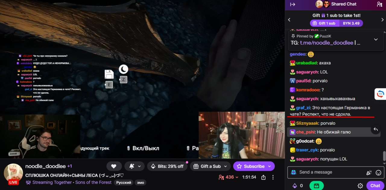Click the paul5d chat badge icon
This screenshot has height=190, width=386.
pos(292,81)
